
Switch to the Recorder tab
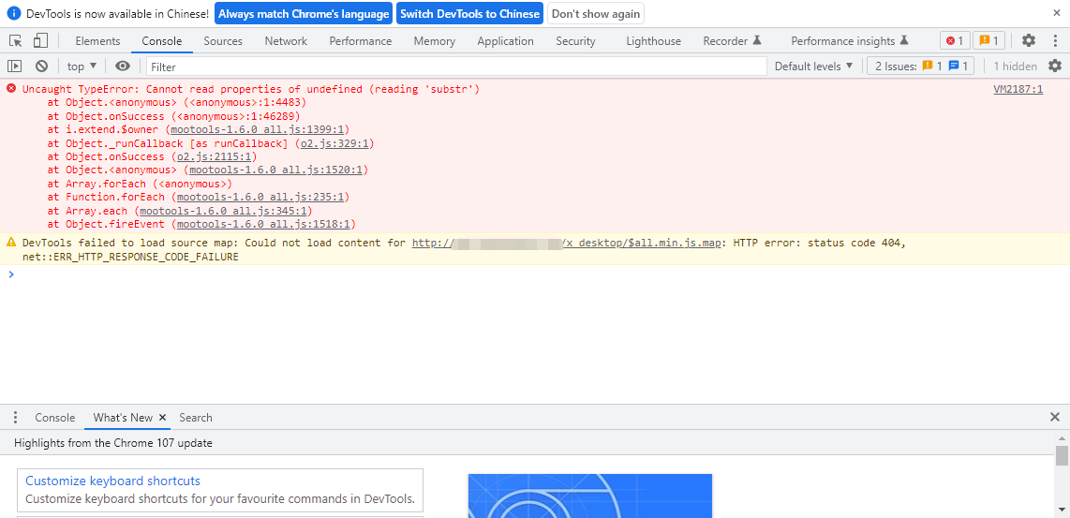coord(732,41)
